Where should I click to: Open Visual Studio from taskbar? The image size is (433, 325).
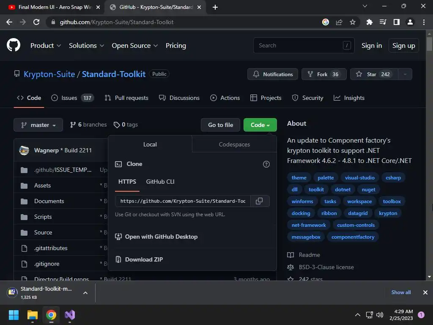70,315
